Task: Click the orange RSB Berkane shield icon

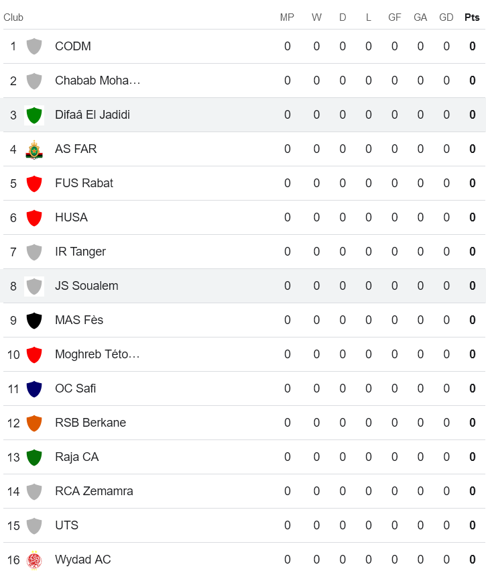Action: 34,423
